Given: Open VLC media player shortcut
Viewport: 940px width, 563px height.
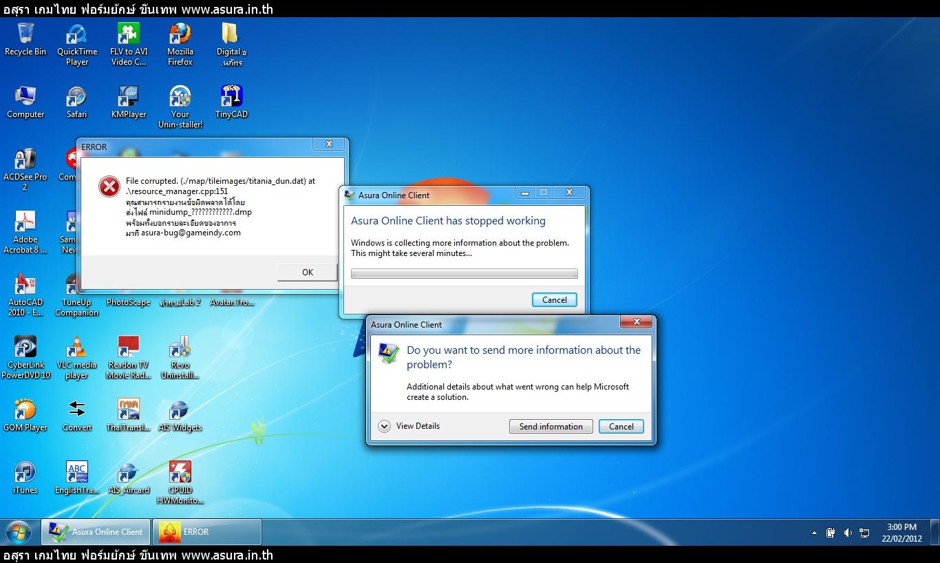Looking at the screenshot, I should click(77, 357).
